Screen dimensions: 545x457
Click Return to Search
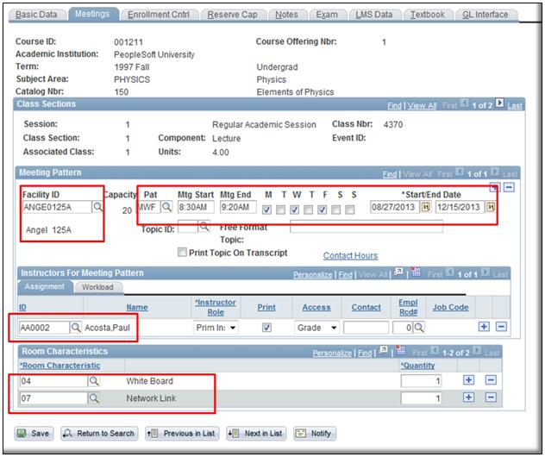point(99,434)
